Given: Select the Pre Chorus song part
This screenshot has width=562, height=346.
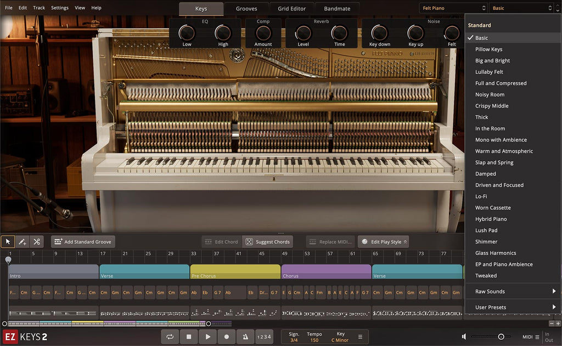Looking at the screenshot, I should (x=235, y=271).
